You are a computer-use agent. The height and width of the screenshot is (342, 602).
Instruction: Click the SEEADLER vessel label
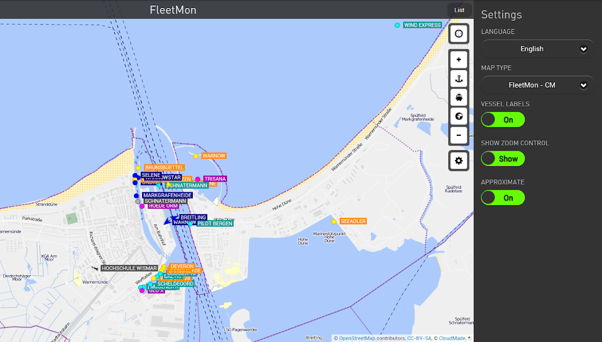click(x=353, y=221)
